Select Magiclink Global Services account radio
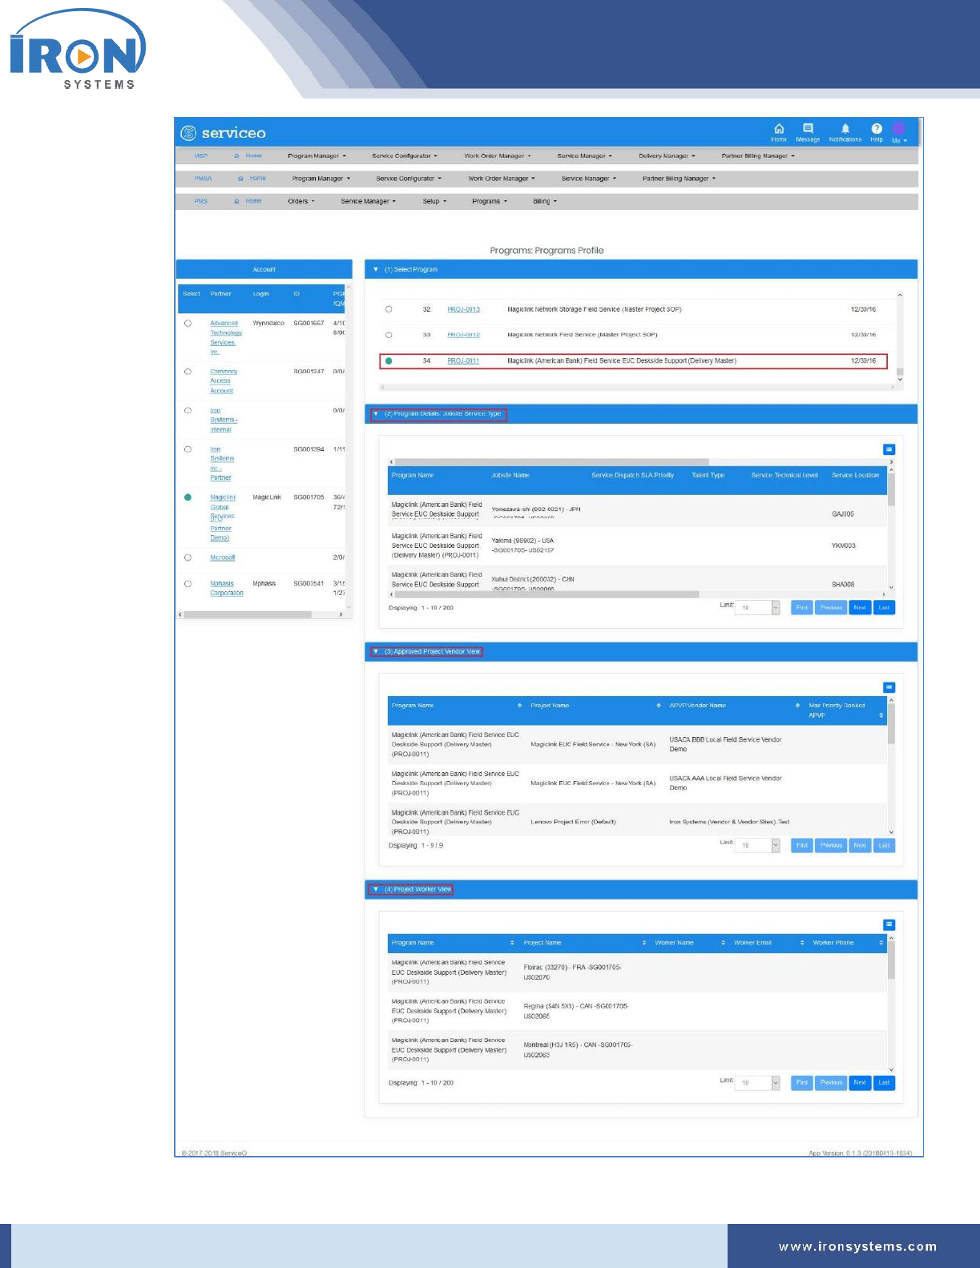980x1268 pixels. point(188,497)
